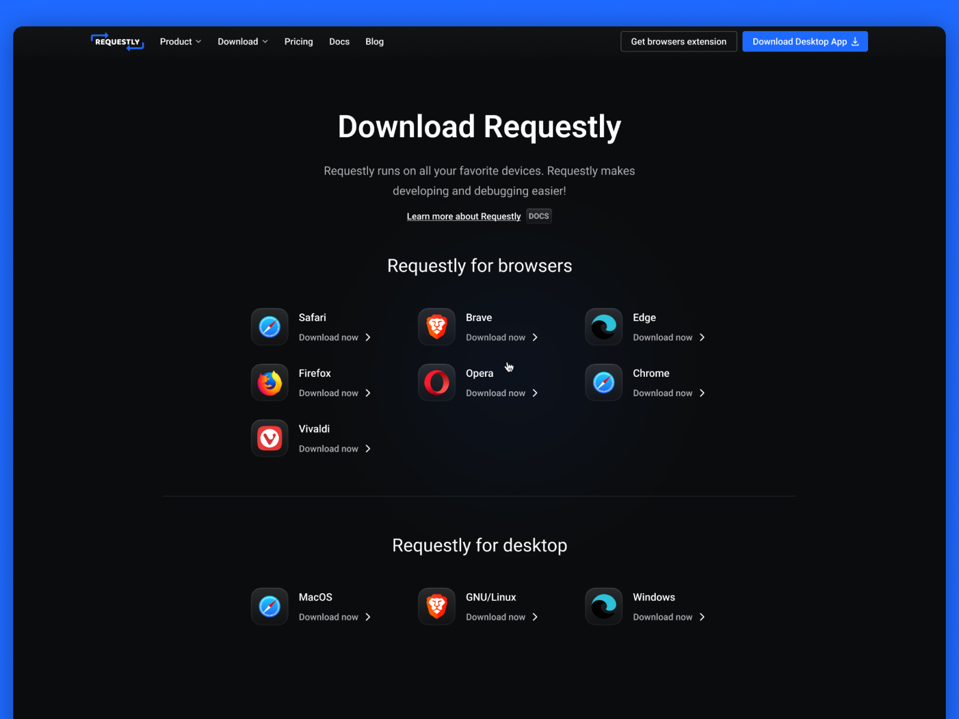Click Download now under Safari
Viewport: 959px width, 719px height.
point(328,337)
